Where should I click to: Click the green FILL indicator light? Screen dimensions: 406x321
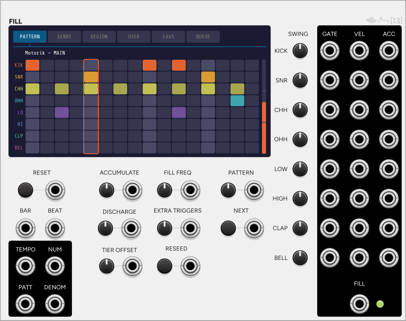pyautogui.click(x=380, y=304)
